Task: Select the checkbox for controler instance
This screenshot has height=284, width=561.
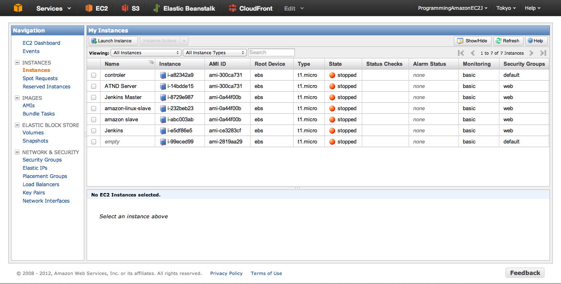Action: pos(94,75)
